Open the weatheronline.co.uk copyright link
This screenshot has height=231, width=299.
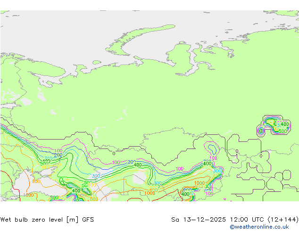259,227
